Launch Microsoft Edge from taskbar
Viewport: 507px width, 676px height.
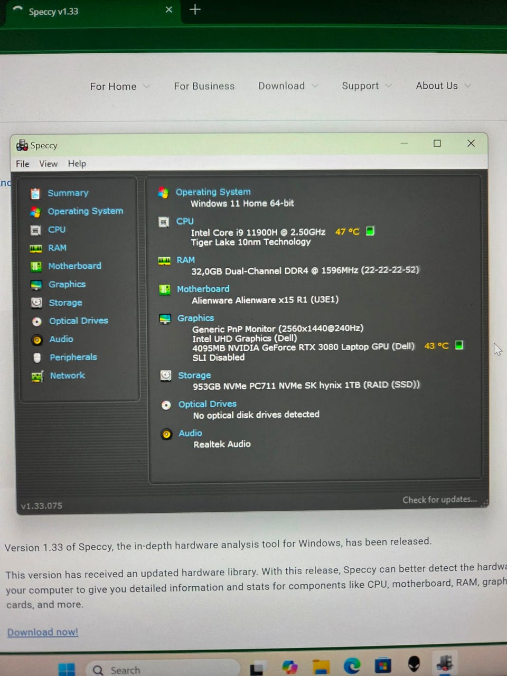tap(352, 666)
